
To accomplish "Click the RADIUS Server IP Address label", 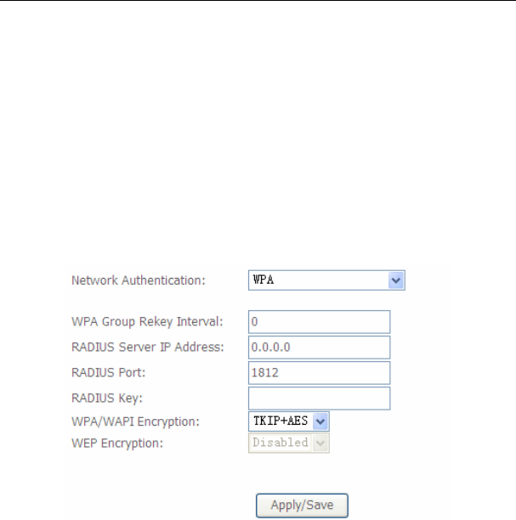I will [148, 348].
